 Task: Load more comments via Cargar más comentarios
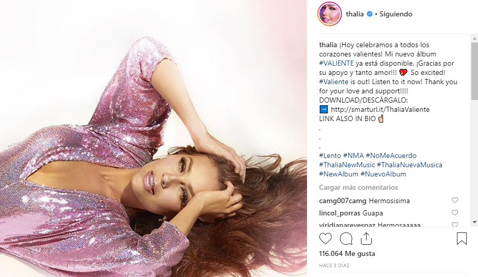[x=358, y=187]
